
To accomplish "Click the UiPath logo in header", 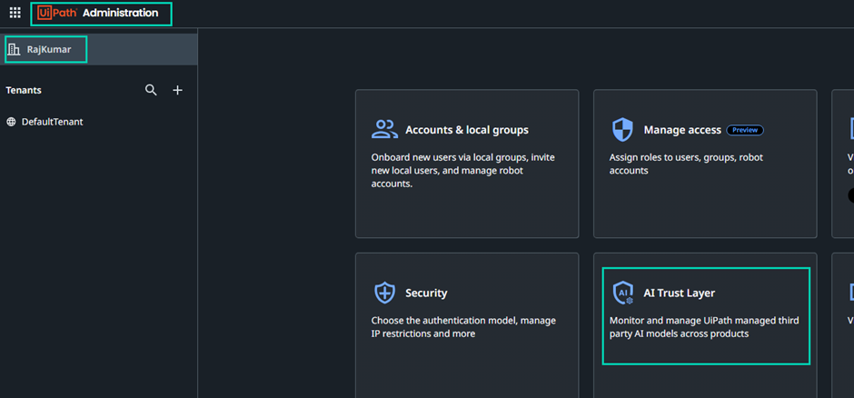I will [57, 13].
